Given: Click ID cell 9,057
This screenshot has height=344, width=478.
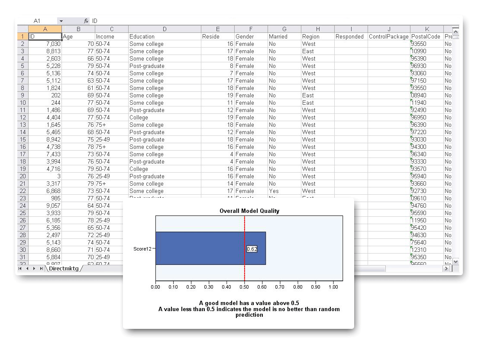Looking at the screenshot, I should tap(45, 206).
